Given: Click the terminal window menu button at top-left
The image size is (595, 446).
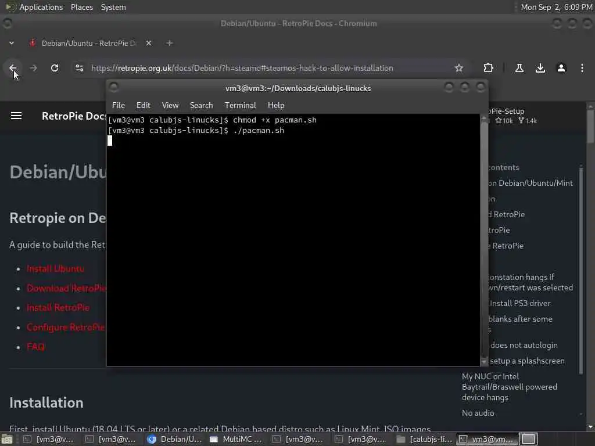Looking at the screenshot, I should click(114, 87).
